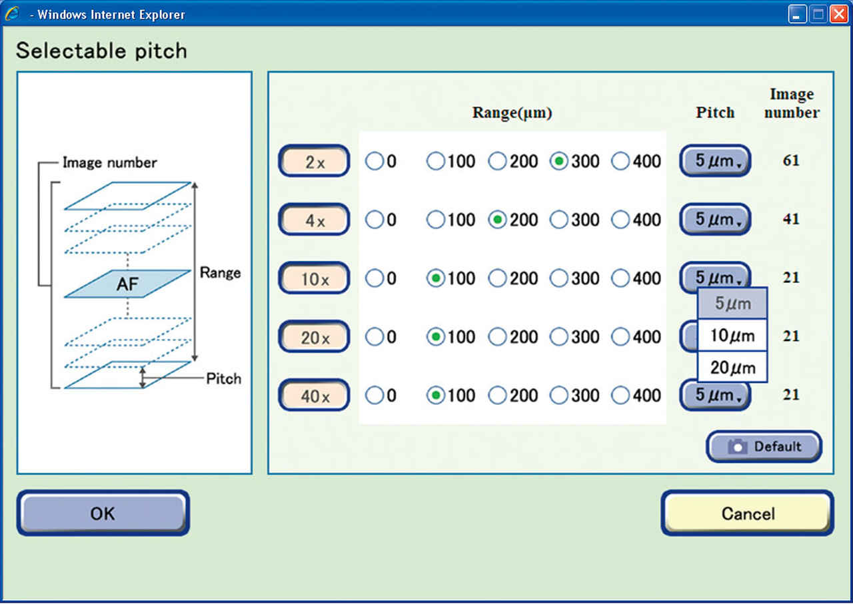Click the Image number column header
This screenshot has width=853, height=604.
(x=792, y=103)
